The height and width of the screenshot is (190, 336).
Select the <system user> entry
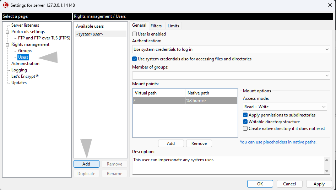[x=90, y=34]
